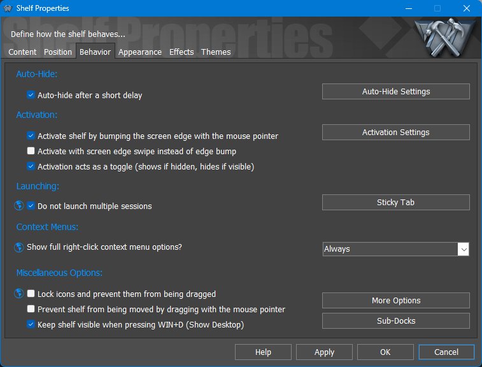Open Activation Settings
The width and height of the screenshot is (482, 367).
(396, 133)
